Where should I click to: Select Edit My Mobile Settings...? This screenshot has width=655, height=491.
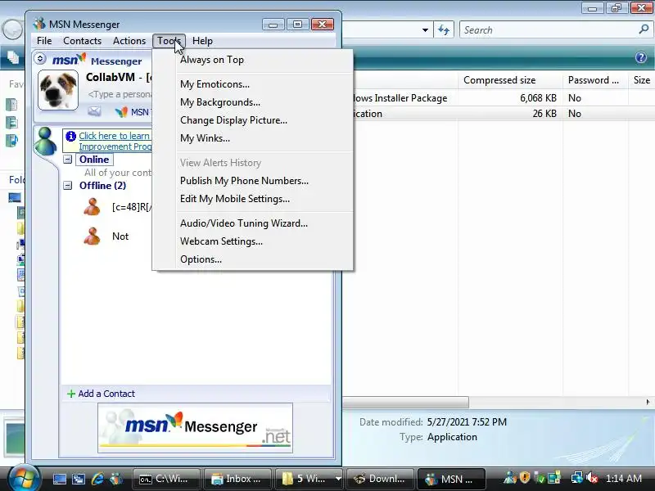253,199
